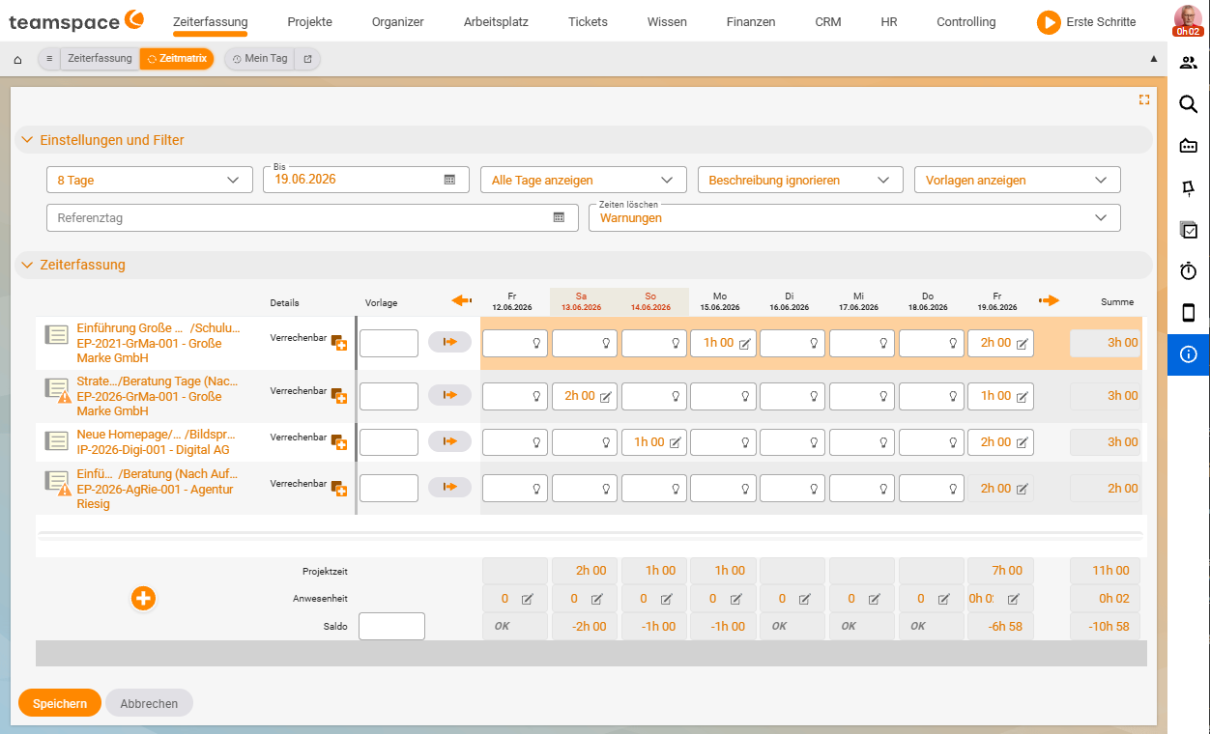The image size is (1210, 734).
Task: Open the search magnifier in right sidebar
Action: tap(1189, 104)
